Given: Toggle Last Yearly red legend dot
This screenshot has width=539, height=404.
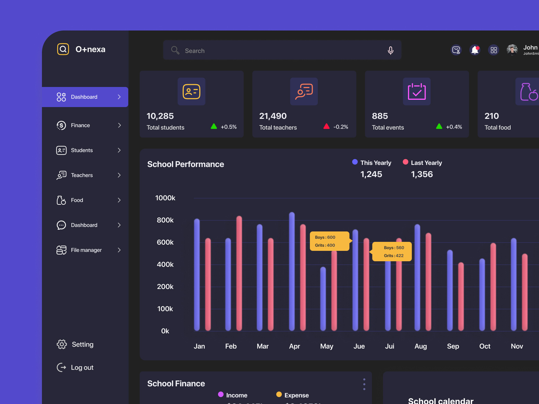Looking at the screenshot, I should (x=406, y=162).
